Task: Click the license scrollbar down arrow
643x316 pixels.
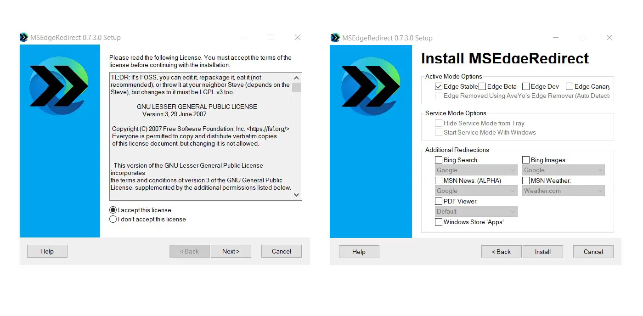Action: (296, 195)
